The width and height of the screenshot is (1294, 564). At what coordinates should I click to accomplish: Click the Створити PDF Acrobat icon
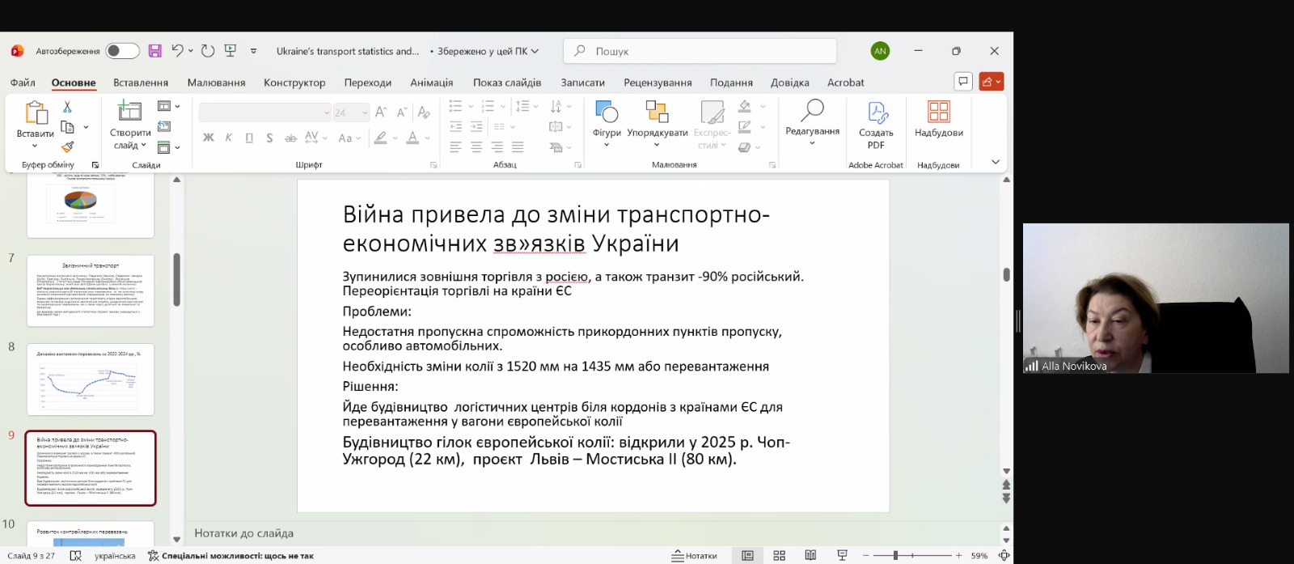click(x=876, y=120)
